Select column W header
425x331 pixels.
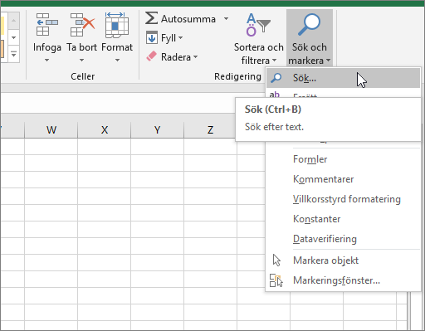click(51, 129)
